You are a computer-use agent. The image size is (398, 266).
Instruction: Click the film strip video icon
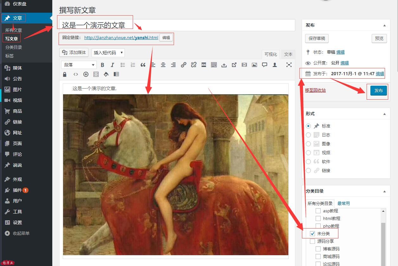click(244, 65)
